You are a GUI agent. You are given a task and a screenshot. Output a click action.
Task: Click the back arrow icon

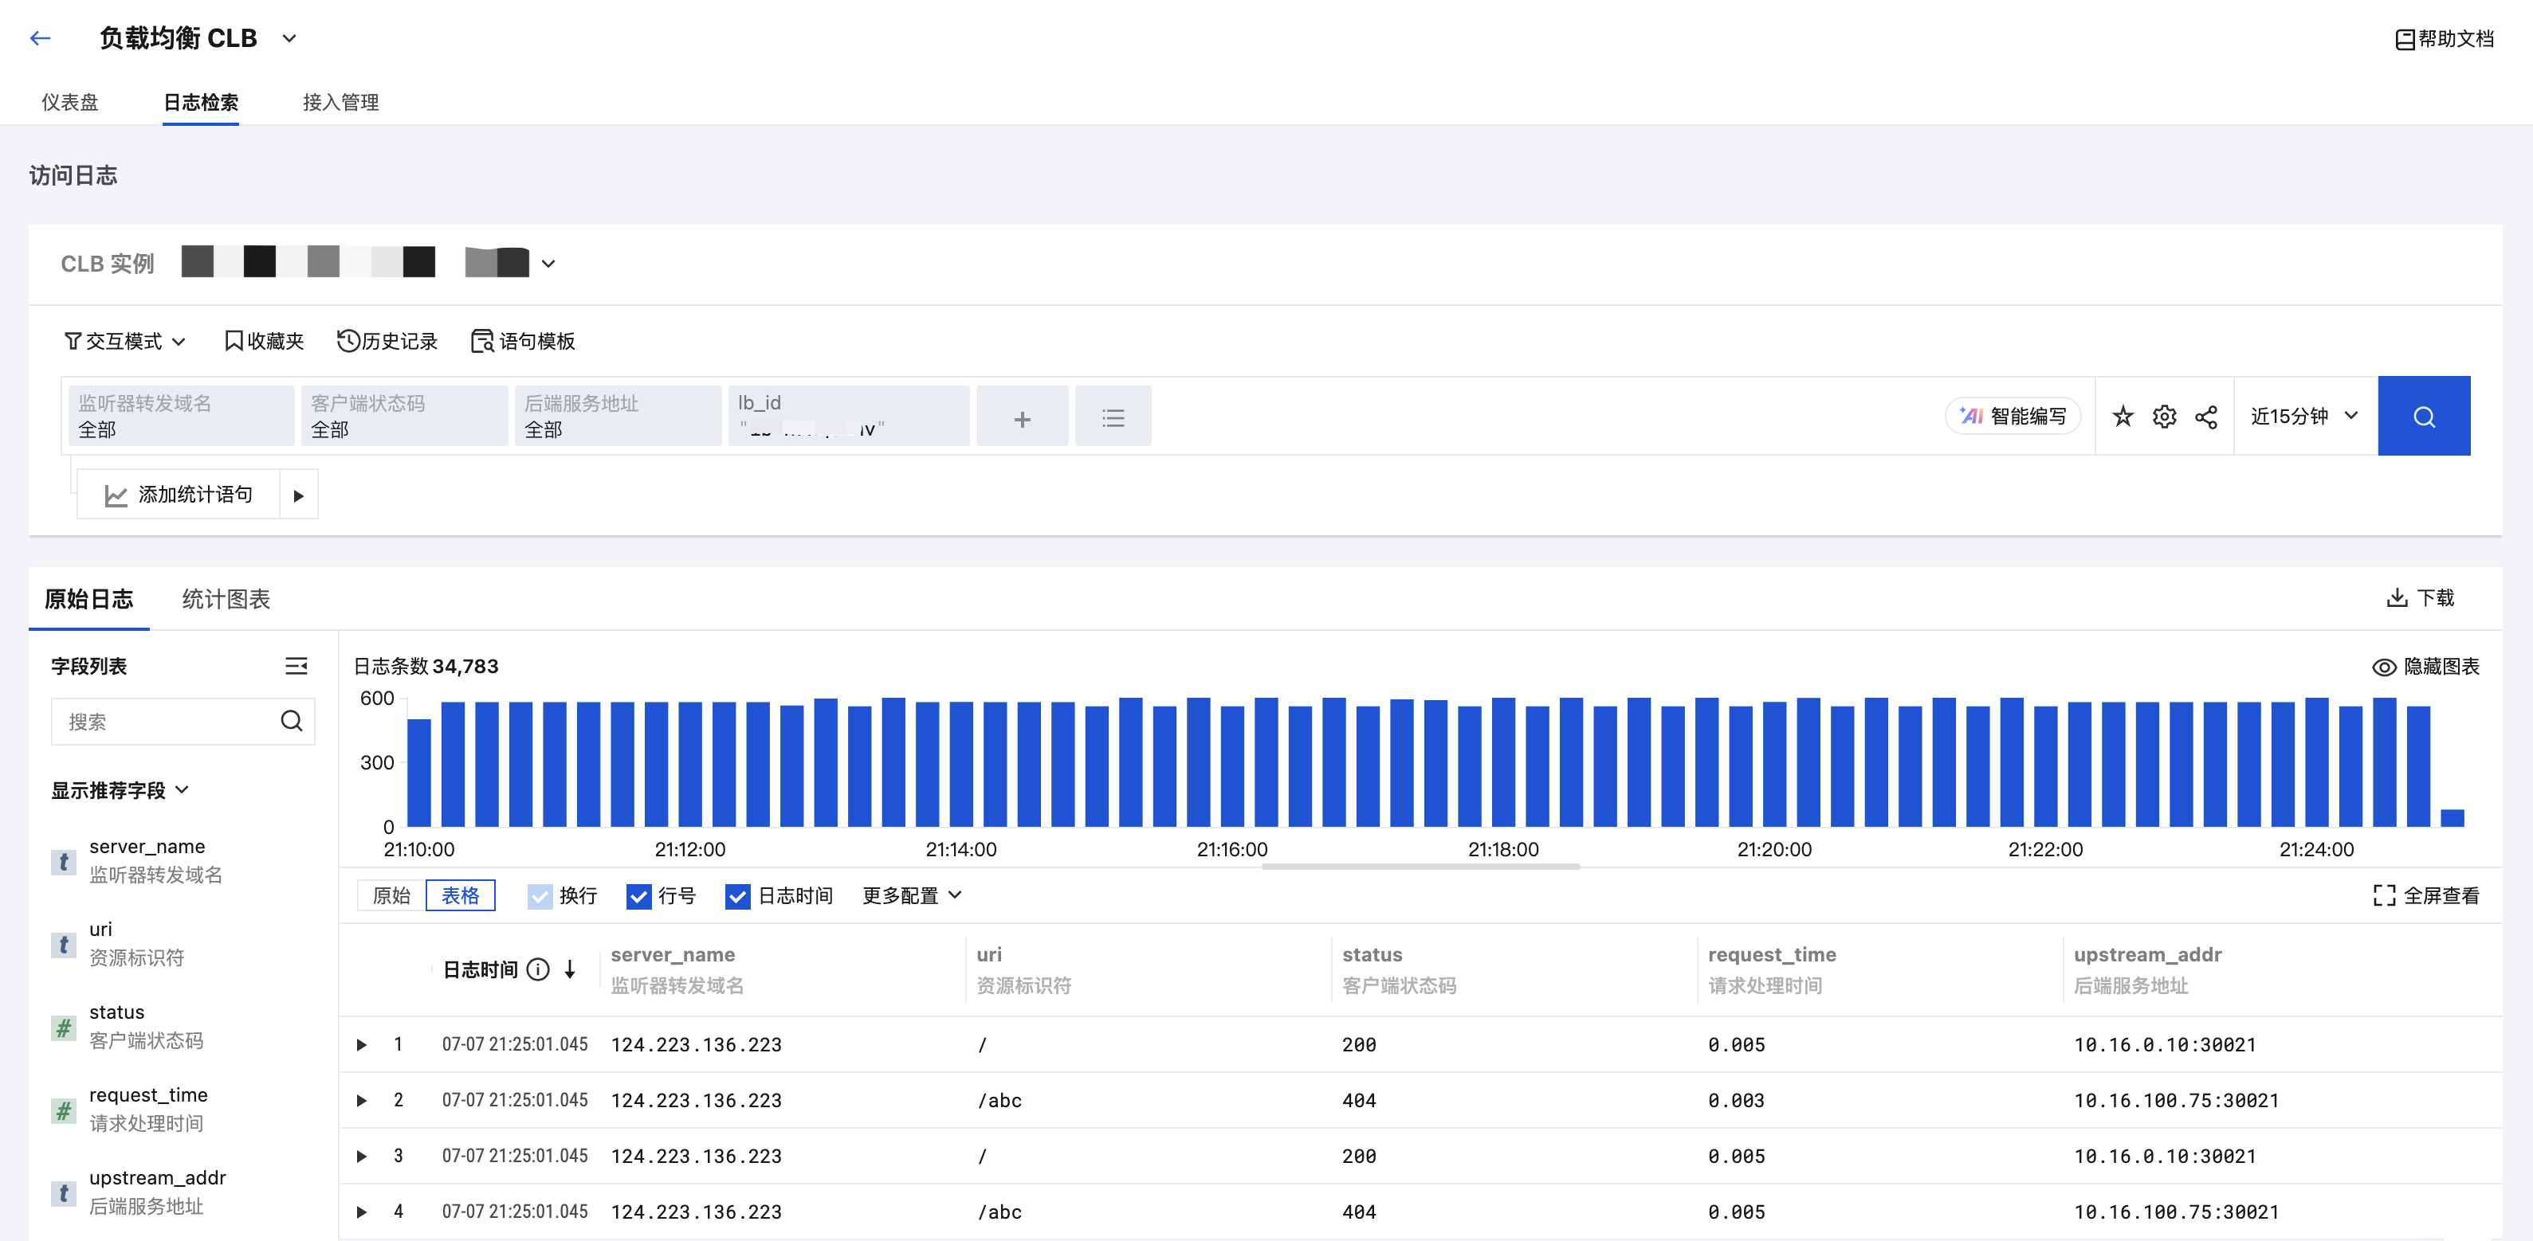(x=41, y=38)
